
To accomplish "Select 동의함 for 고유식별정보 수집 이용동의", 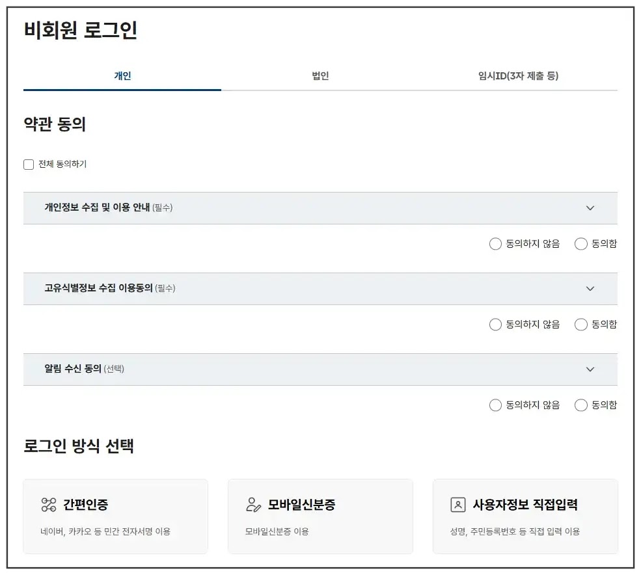I will coord(581,325).
